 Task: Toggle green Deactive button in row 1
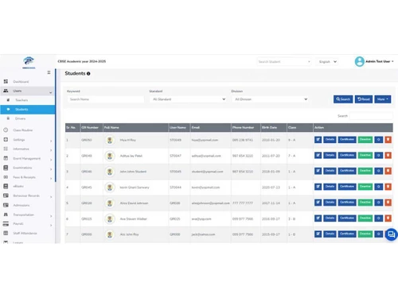pos(365,140)
